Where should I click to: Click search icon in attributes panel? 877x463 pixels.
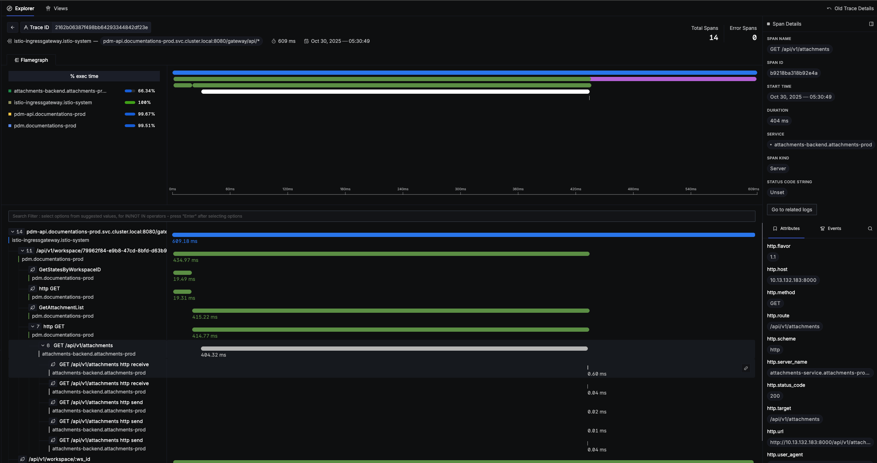point(870,229)
